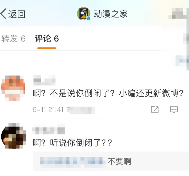This screenshot has width=189, height=176.
Task: Select the 评论 6 tab
Action: 47,39
